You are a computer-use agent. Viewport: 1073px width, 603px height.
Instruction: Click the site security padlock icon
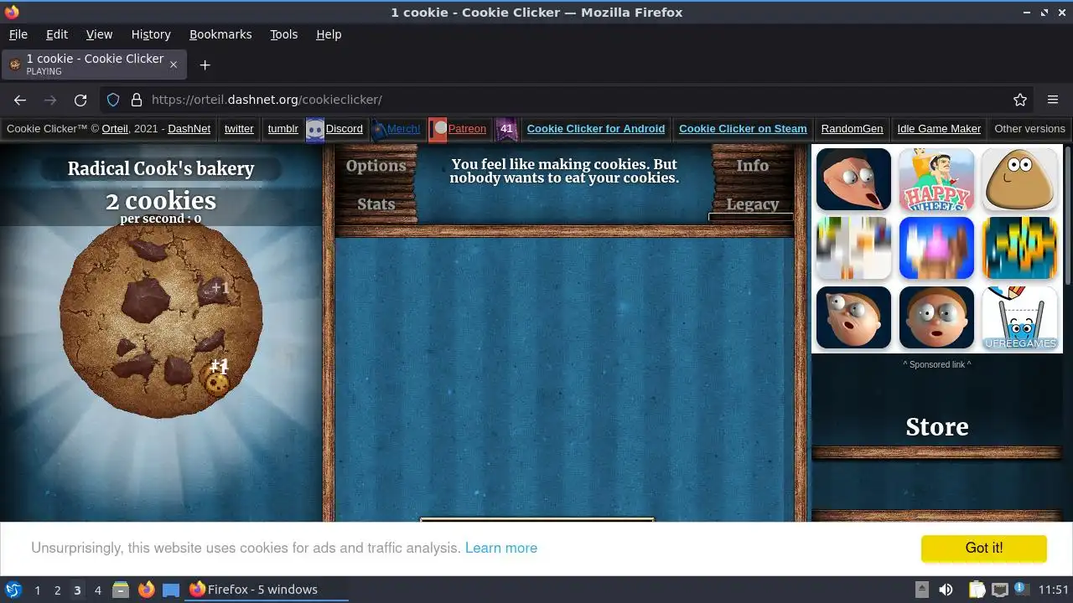[x=137, y=100]
